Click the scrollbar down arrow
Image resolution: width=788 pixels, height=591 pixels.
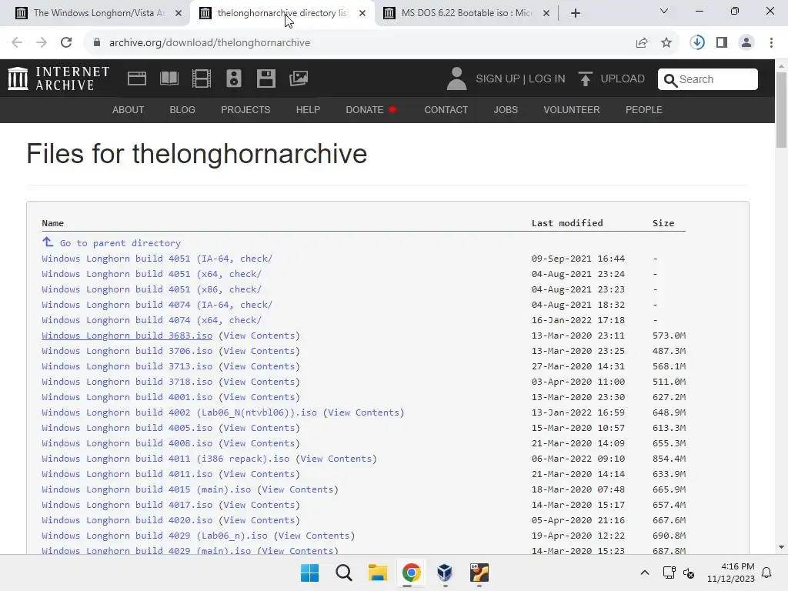point(781,547)
